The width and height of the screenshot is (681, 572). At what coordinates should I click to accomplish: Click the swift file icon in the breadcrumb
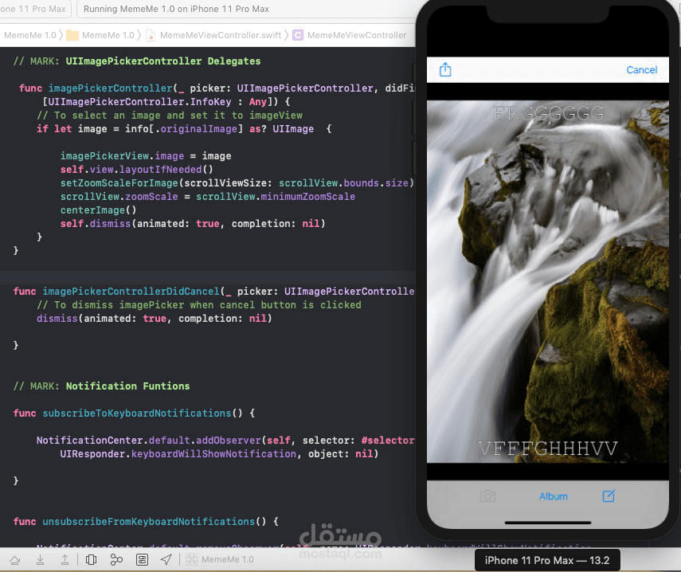(151, 35)
